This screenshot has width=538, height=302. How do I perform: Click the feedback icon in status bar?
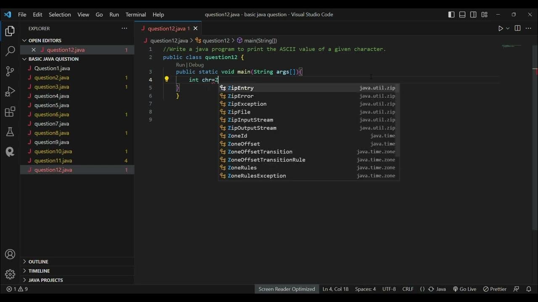(517, 289)
